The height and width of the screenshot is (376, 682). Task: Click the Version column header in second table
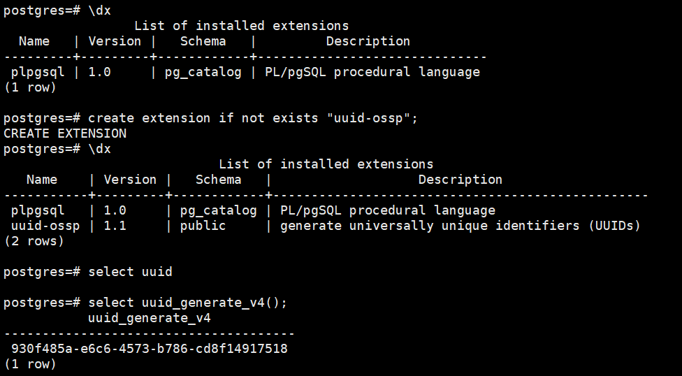click(x=130, y=180)
